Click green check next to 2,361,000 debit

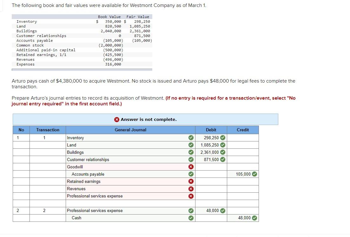coord(223,152)
